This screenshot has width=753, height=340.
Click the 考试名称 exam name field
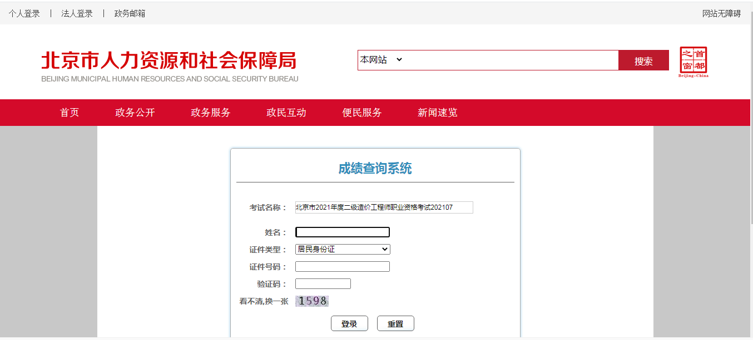pyautogui.click(x=384, y=207)
